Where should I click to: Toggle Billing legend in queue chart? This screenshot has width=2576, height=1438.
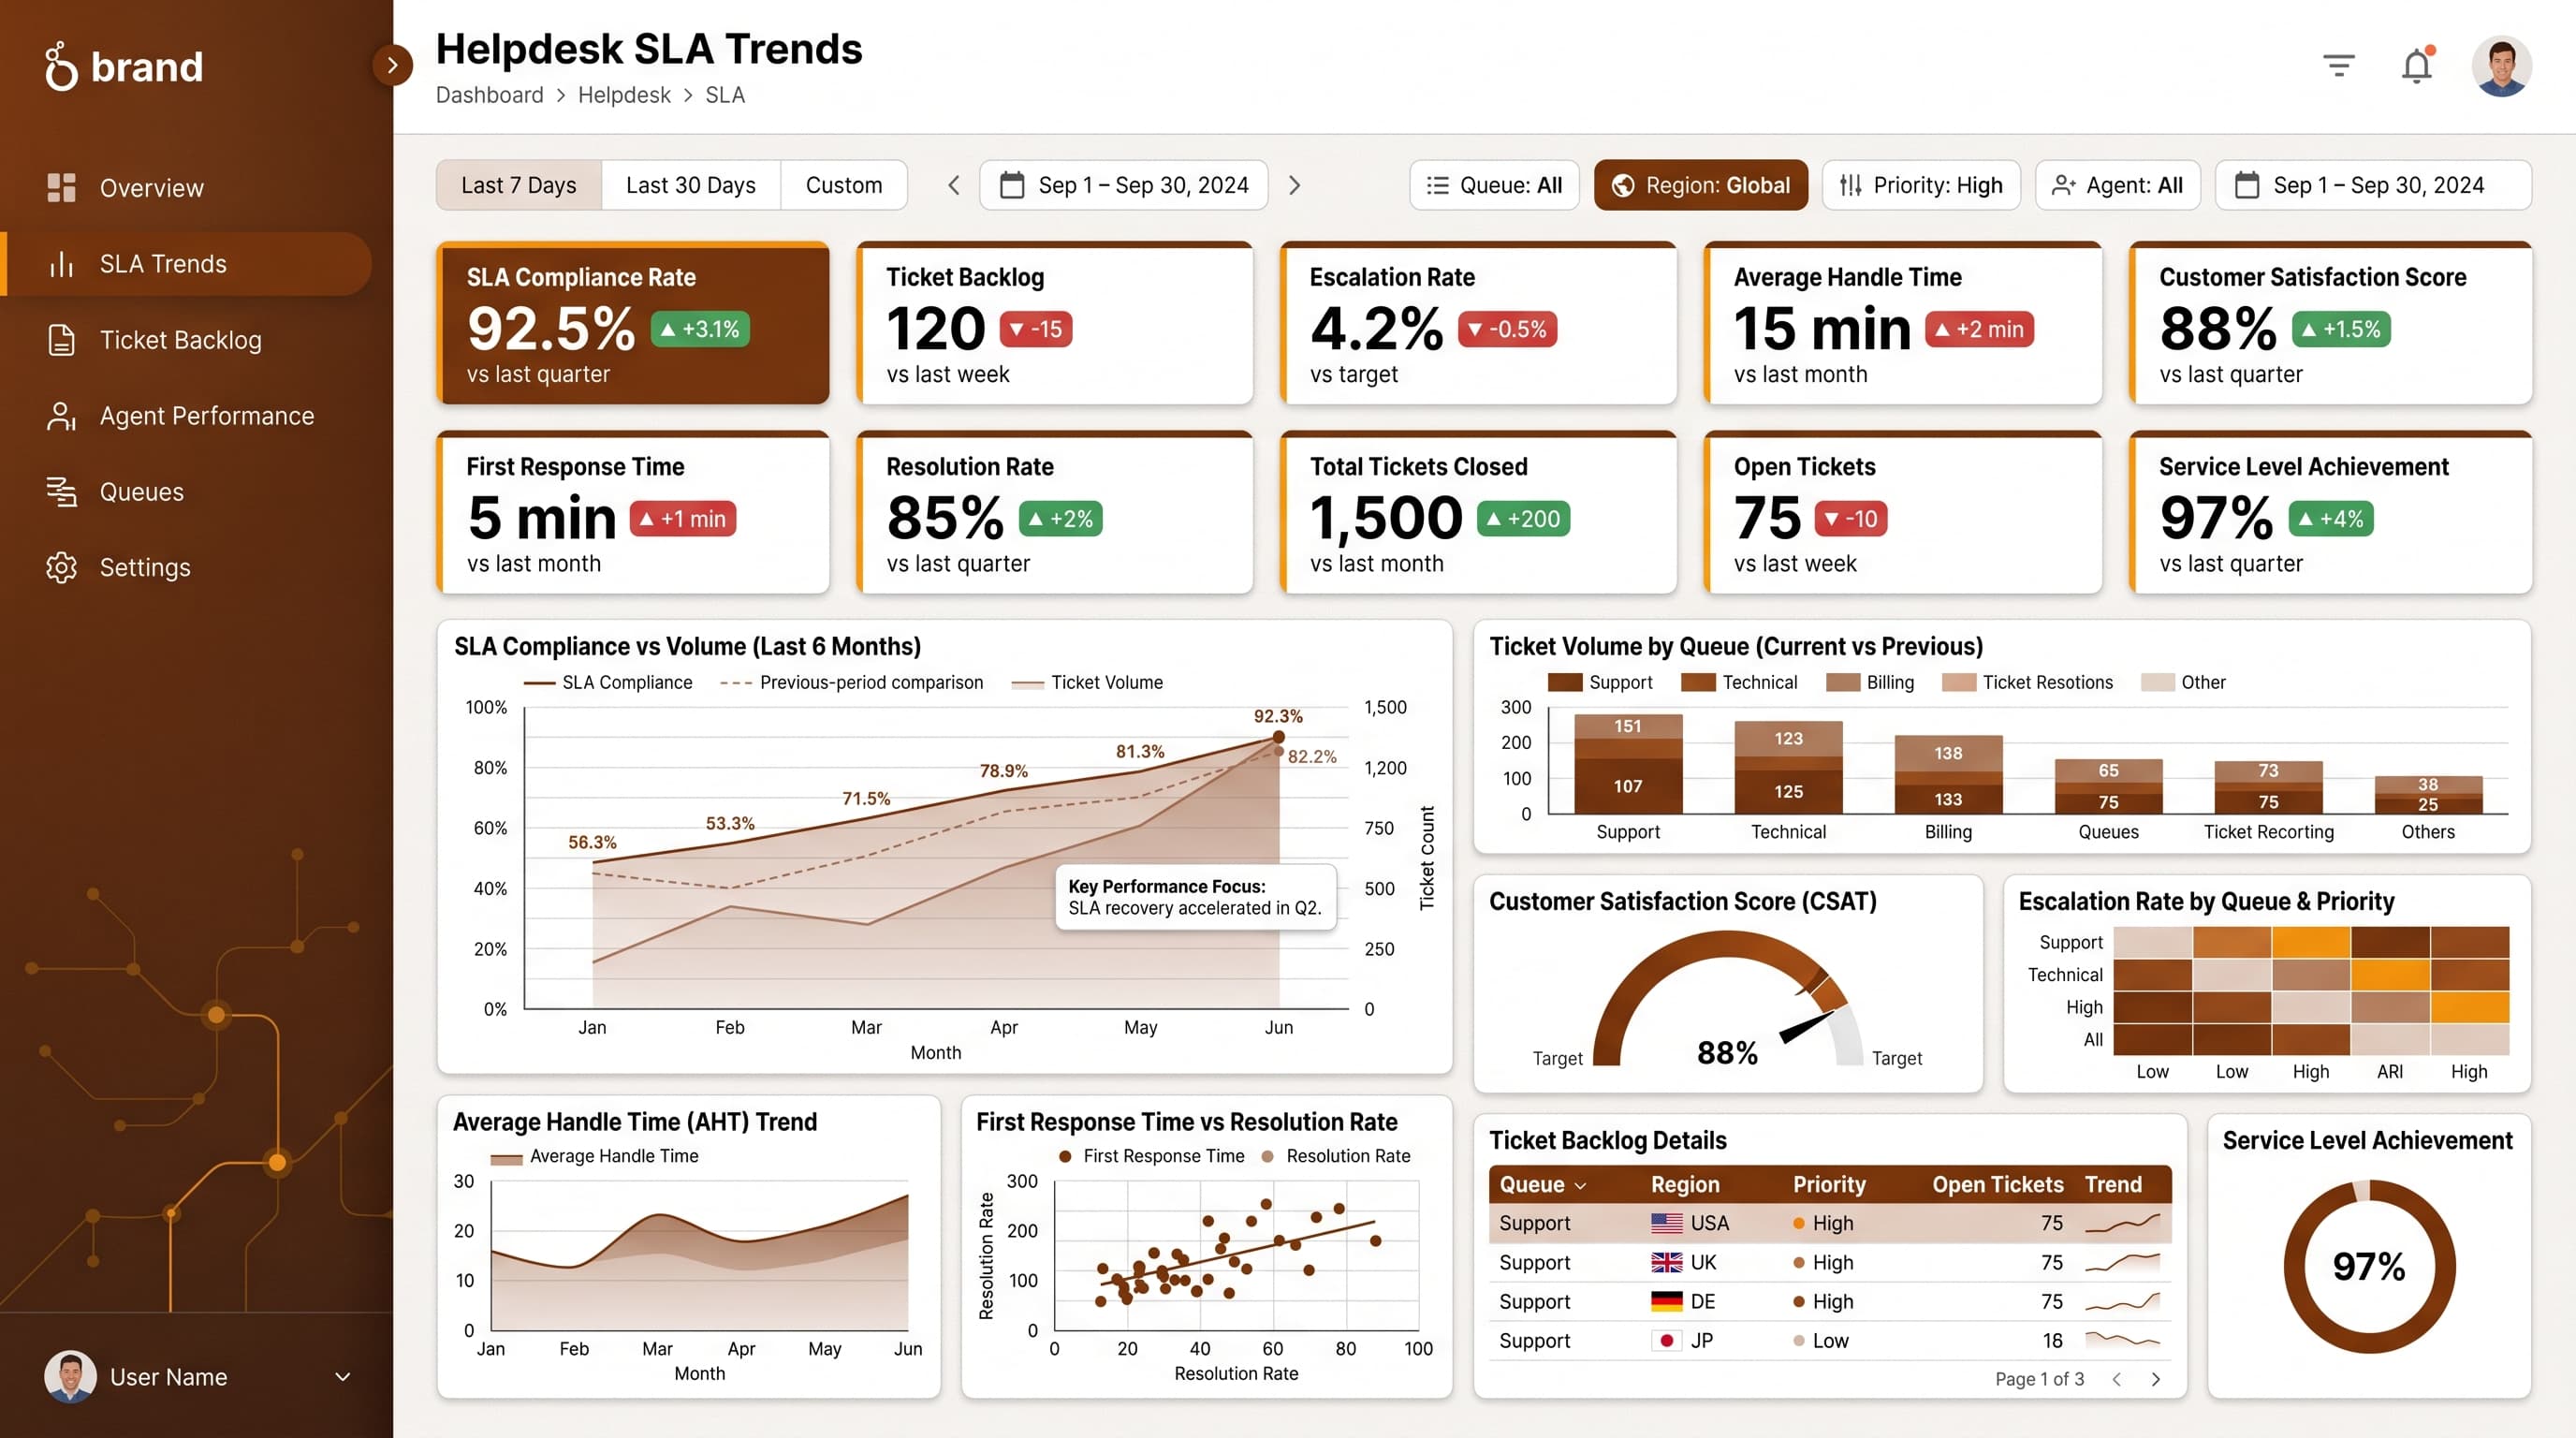1870,682
